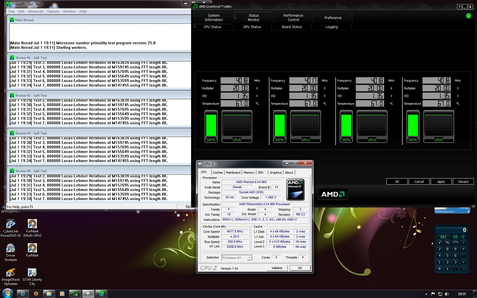Click the OK button in CPU-Z
Image resolution: width=477 pixels, height=298 pixels.
pyautogui.click(x=300, y=268)
